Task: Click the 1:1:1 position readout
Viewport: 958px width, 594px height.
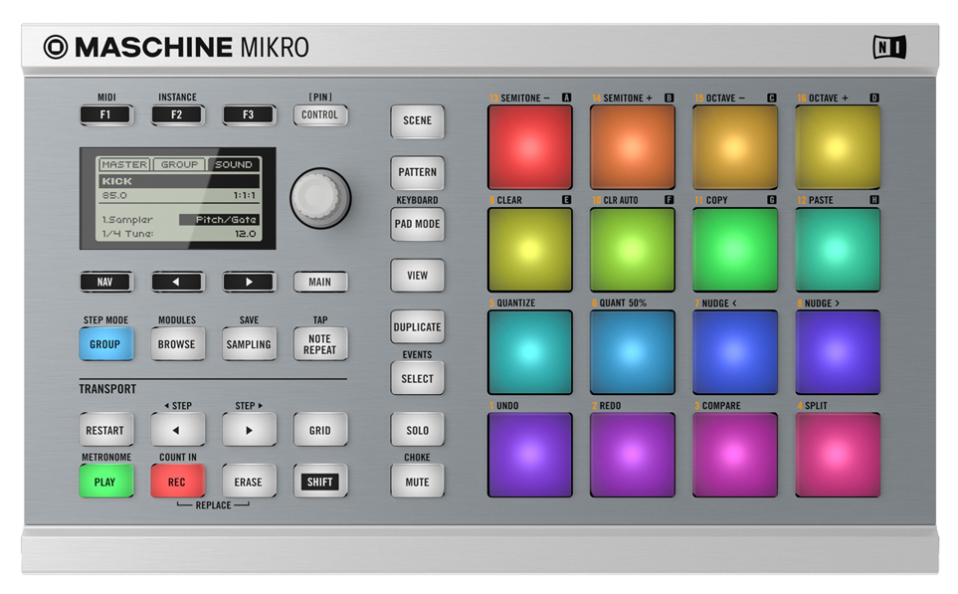Action: pos(245,196)
